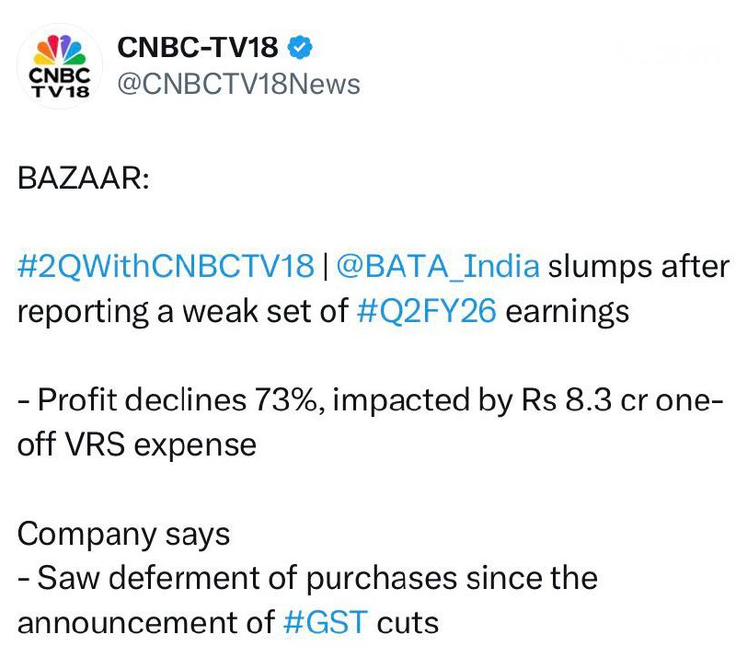
Task: Click the BAZAAR: heading text
Action: 82,179
